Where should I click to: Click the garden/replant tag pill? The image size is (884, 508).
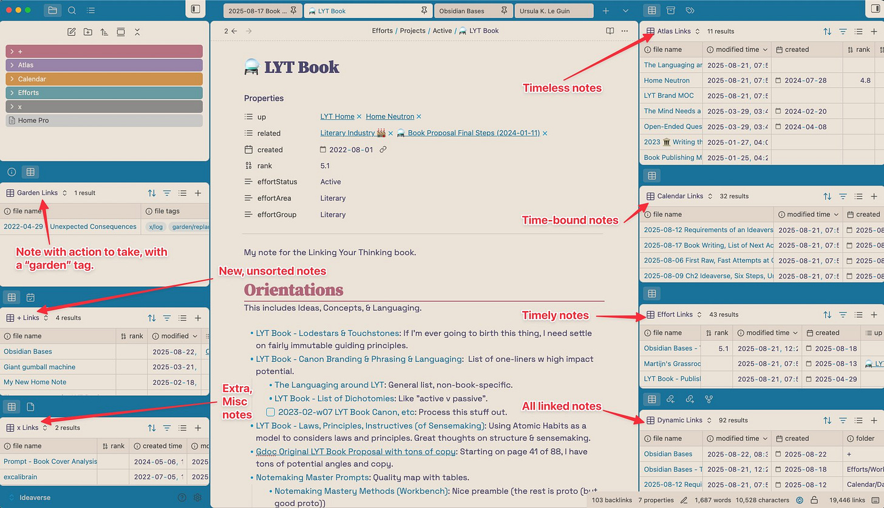pyautogui.click(x=189, y=227)
